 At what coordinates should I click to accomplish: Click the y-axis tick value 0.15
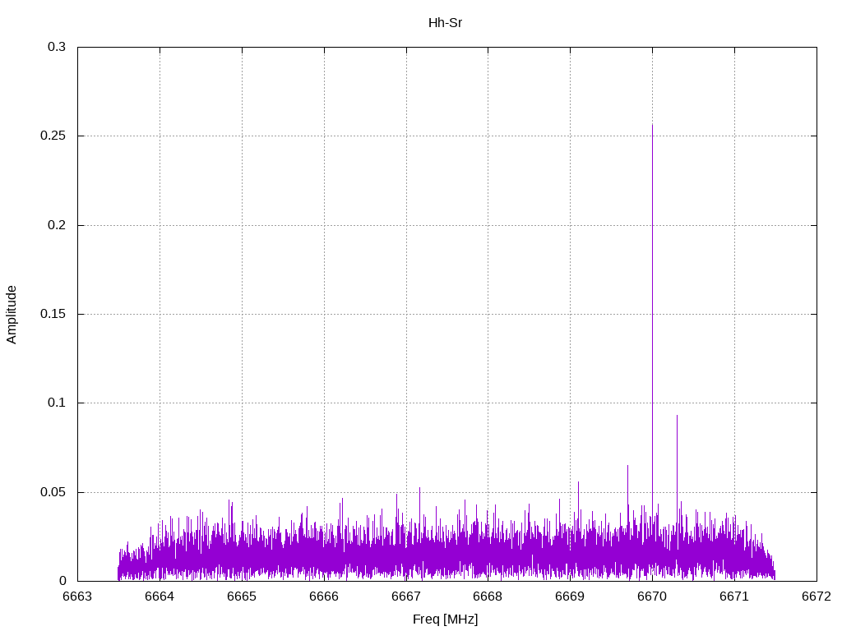pos(53,314)
